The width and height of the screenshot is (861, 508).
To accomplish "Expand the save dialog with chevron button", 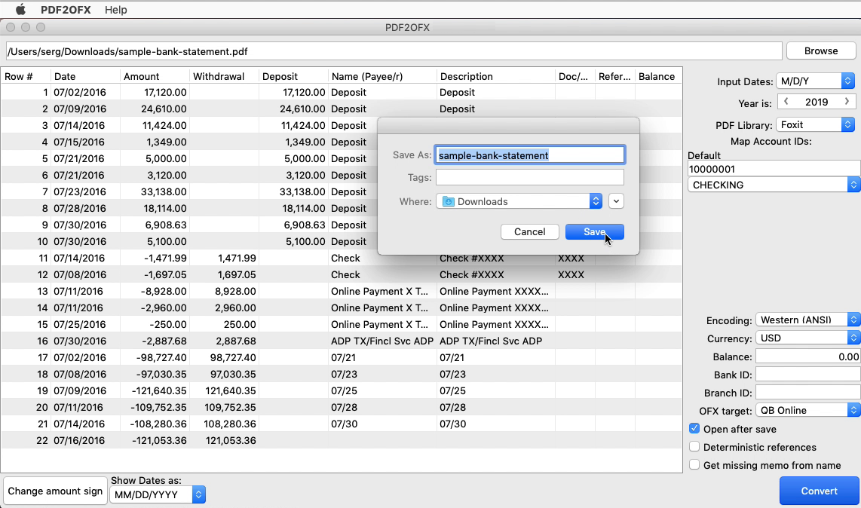I will coord(616,201).
